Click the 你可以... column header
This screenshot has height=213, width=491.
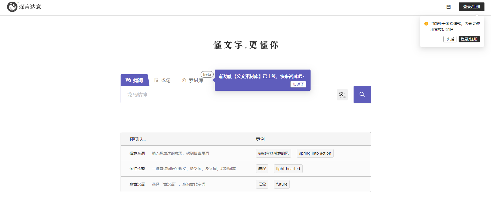[138, 139]
